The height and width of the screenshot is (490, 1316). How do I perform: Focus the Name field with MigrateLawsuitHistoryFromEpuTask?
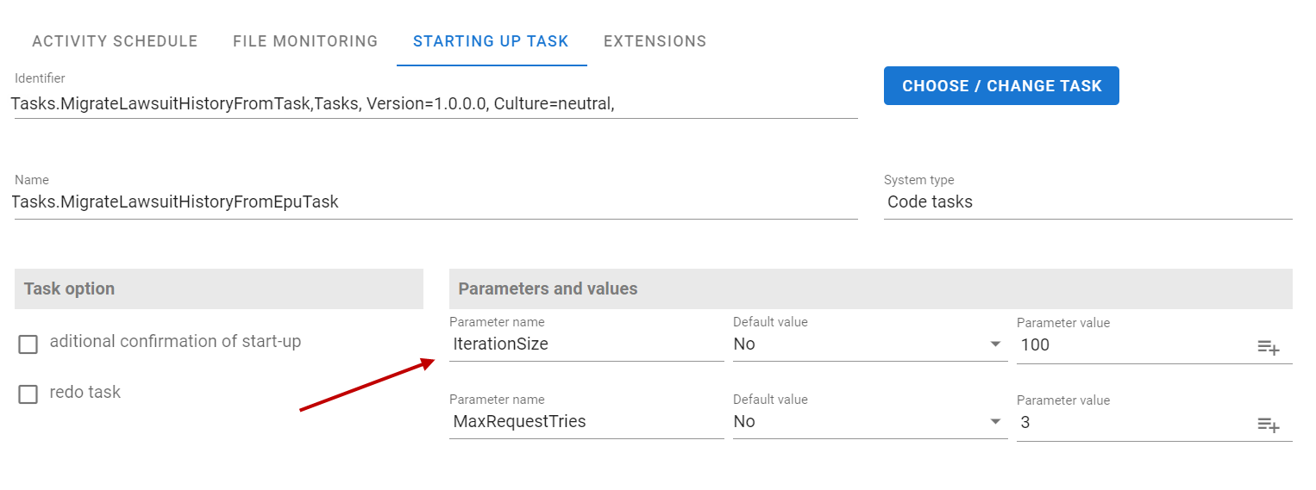pyautogui.click(x=436, y=202)
